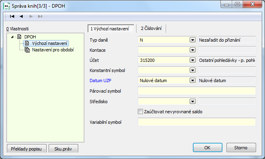The width and height of the screenshot is (265, 159).
Task: Click the Variabilní symbol input field
Action: 197,122
